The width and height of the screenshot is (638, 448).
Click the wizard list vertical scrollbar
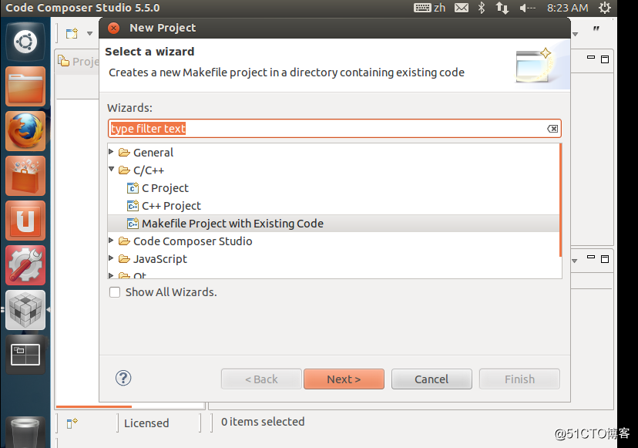coord(561,200)
